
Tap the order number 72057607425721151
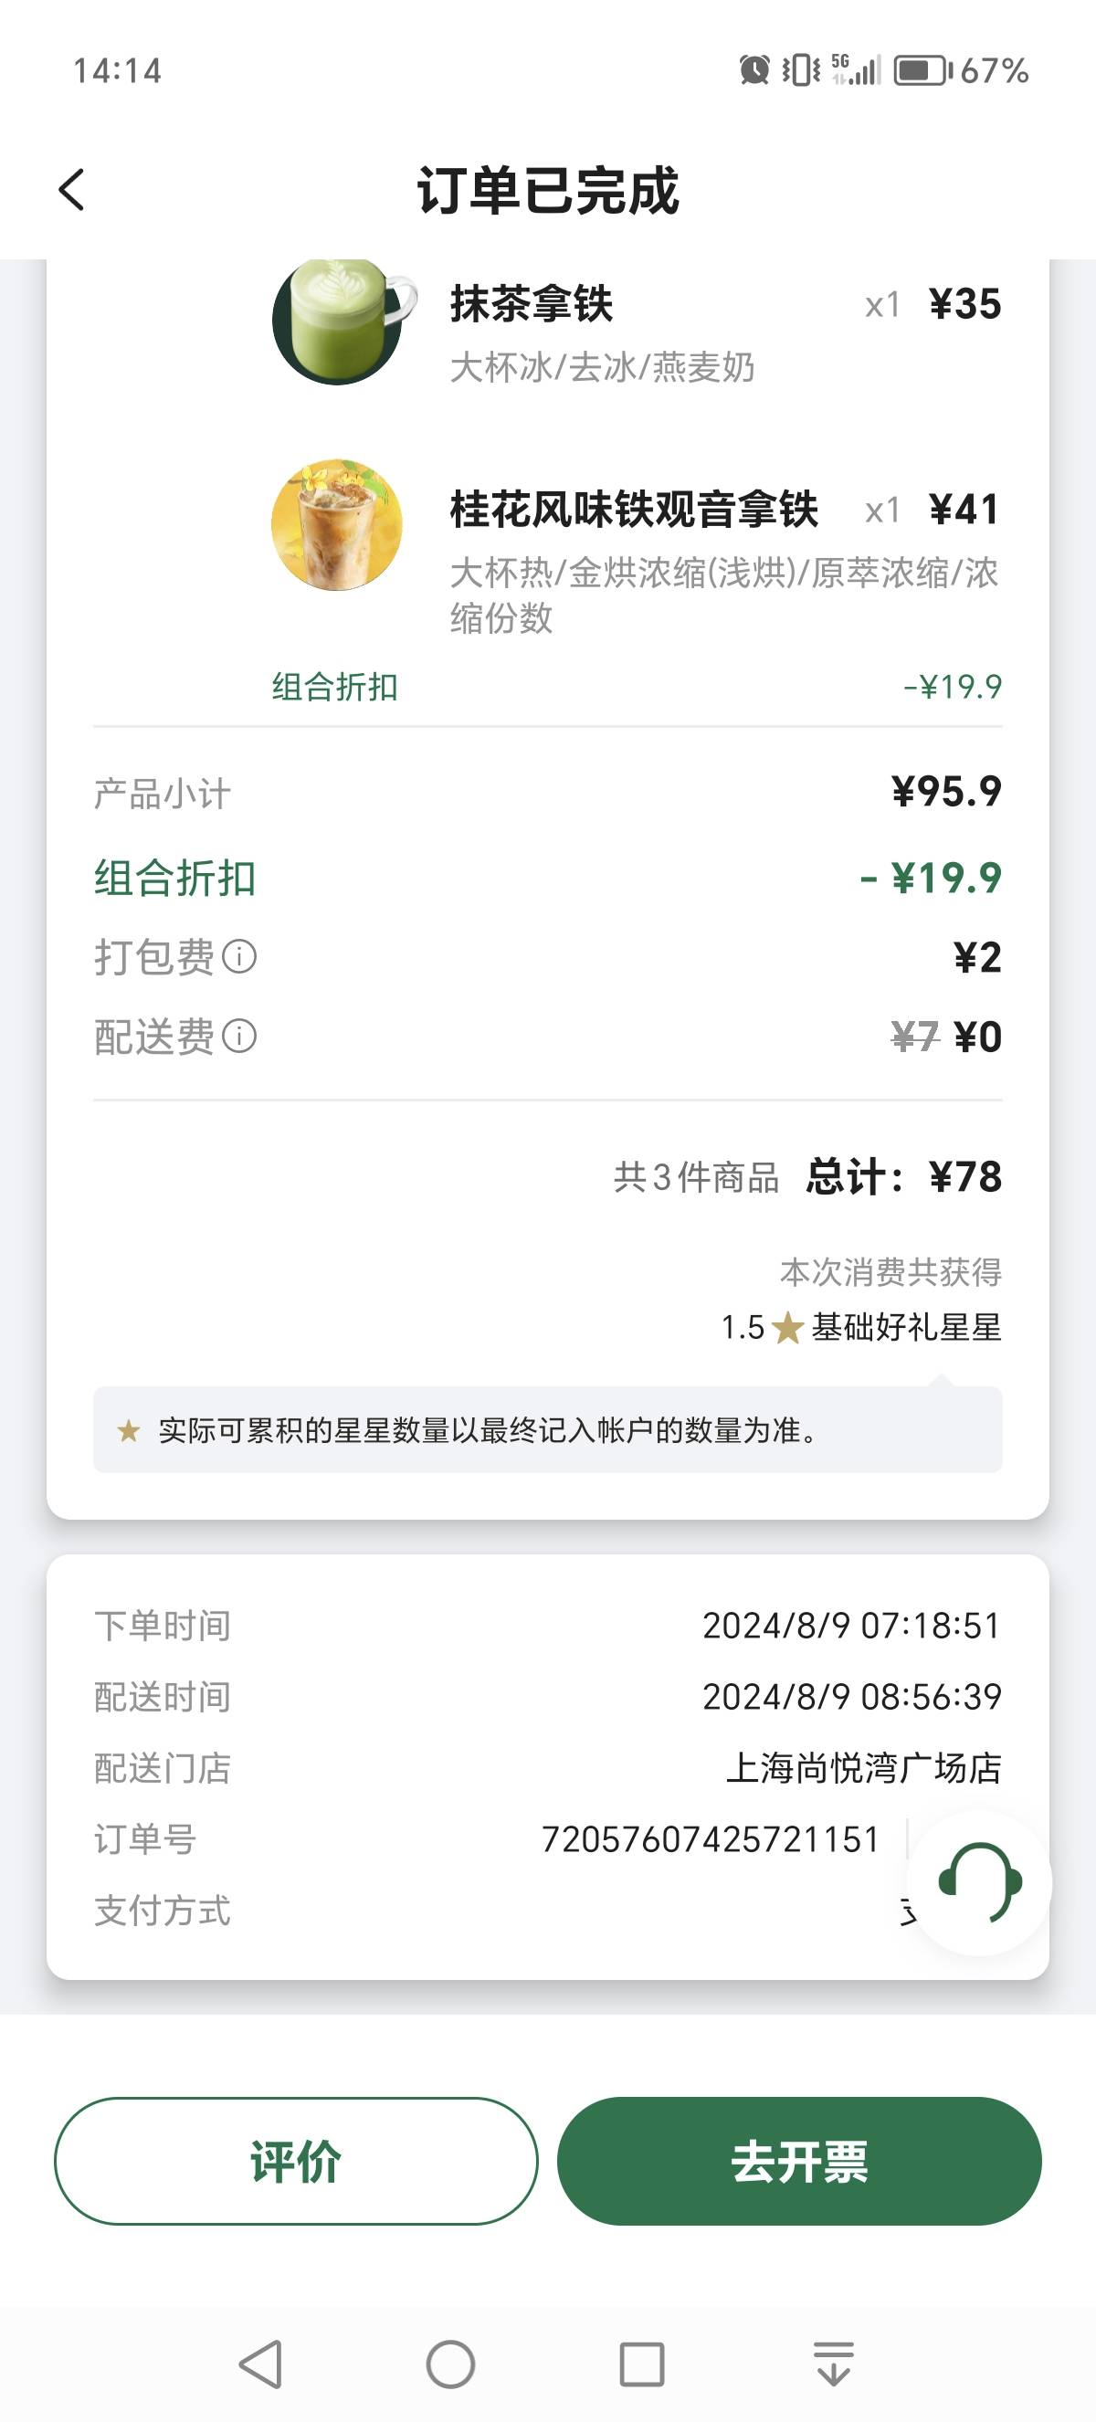pos(711,1839)
